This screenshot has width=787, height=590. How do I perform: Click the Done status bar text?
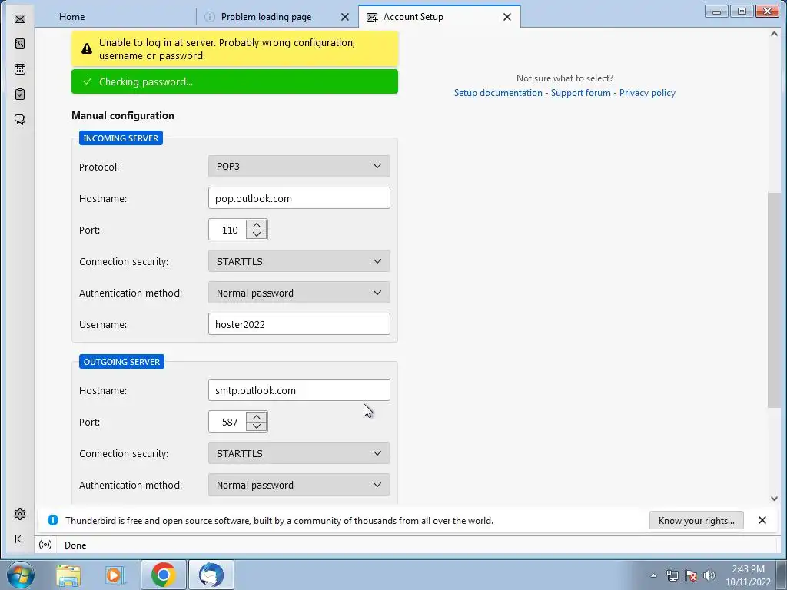75,545
